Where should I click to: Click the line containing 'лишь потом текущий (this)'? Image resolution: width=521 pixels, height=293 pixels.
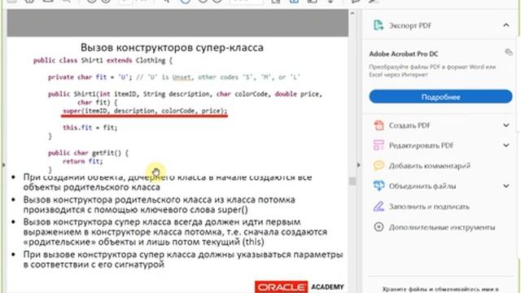[x=144, y=242]
